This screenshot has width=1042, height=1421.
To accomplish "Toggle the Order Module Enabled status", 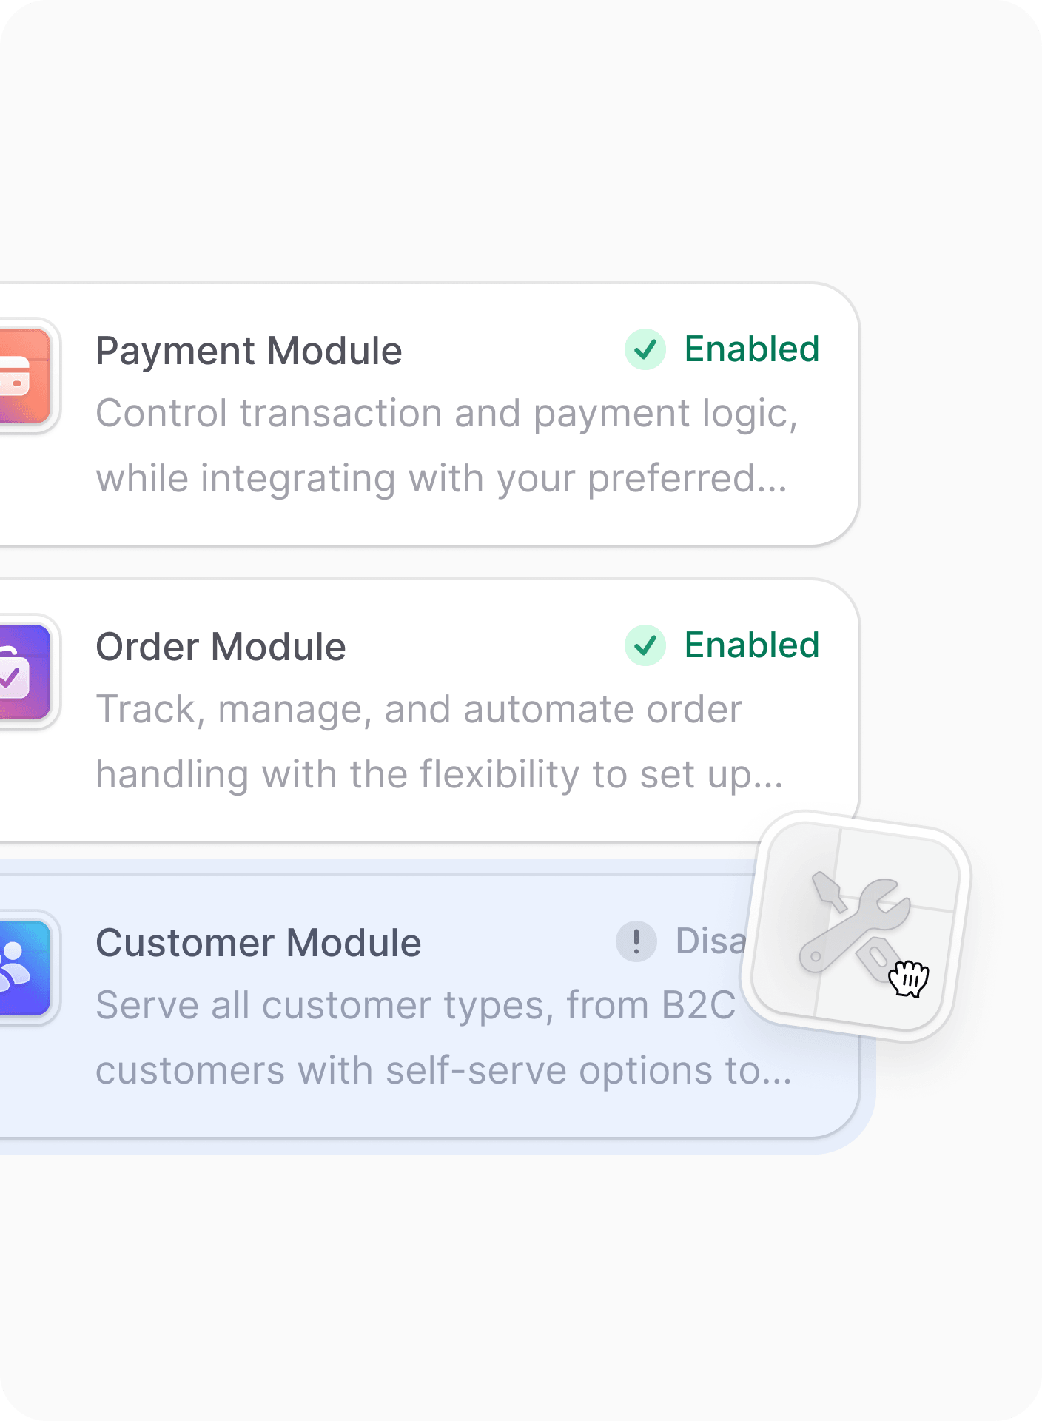I will coord(751,645).
